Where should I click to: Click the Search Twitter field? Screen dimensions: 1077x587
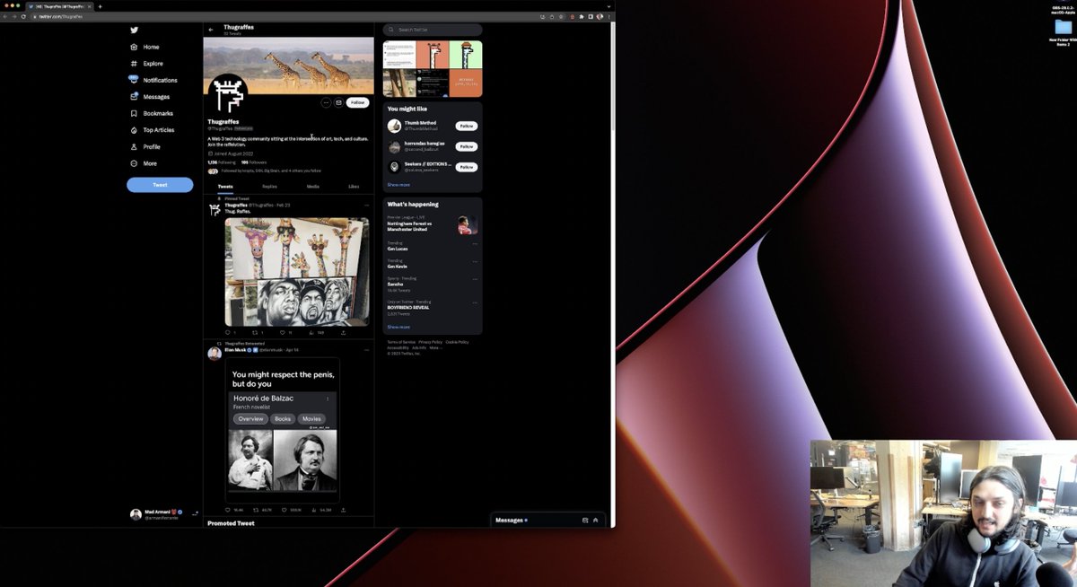point(433,30)
